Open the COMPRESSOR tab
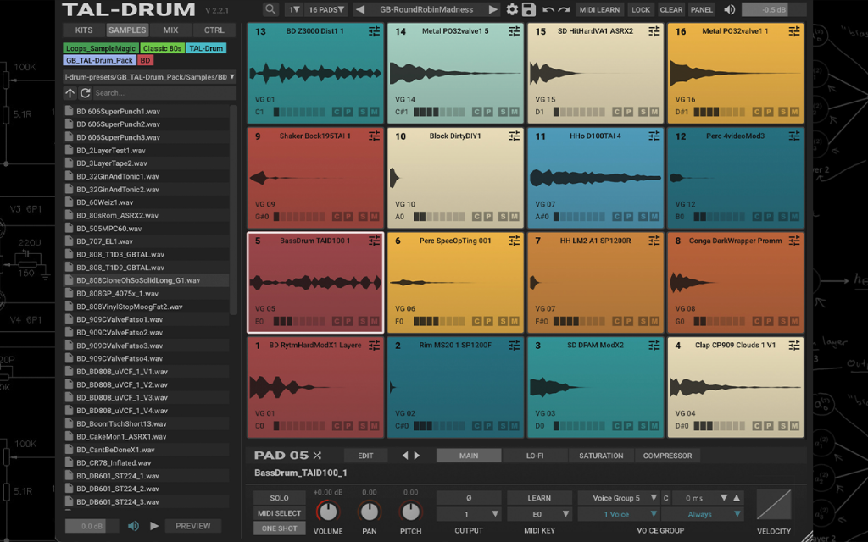Viewport: 868px width, 542px height. pos(668,456)
